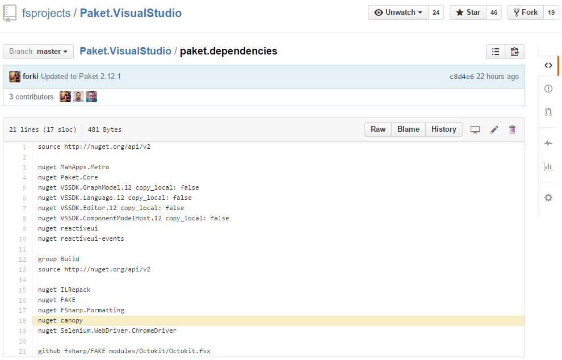Viewport: 562px width, 360px height.
Task: Show the file list icon button
Action: tap(496, 52)
